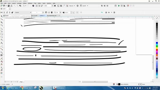Activate the Brush artistic media mode
Screen dimensions: 160x90
point(4,12)
